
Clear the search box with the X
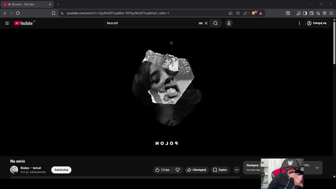click(x=206, y=23)
